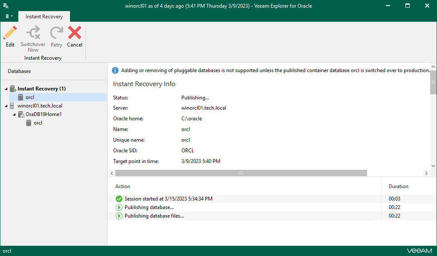
Task: Click the blue info icon in the notice
Action: [115, 70]
